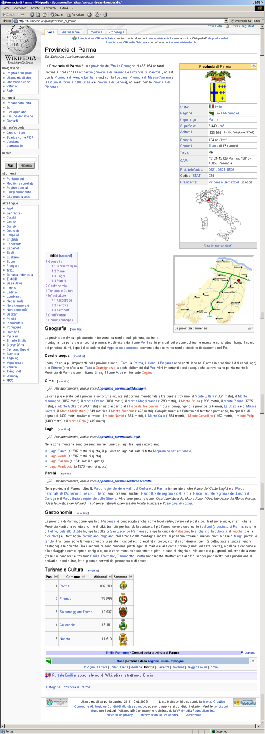The height and width of the screenshot is (734, 265).
Task: Open 'Ultime modifiche' sidebar link
Action: [19, 77]
